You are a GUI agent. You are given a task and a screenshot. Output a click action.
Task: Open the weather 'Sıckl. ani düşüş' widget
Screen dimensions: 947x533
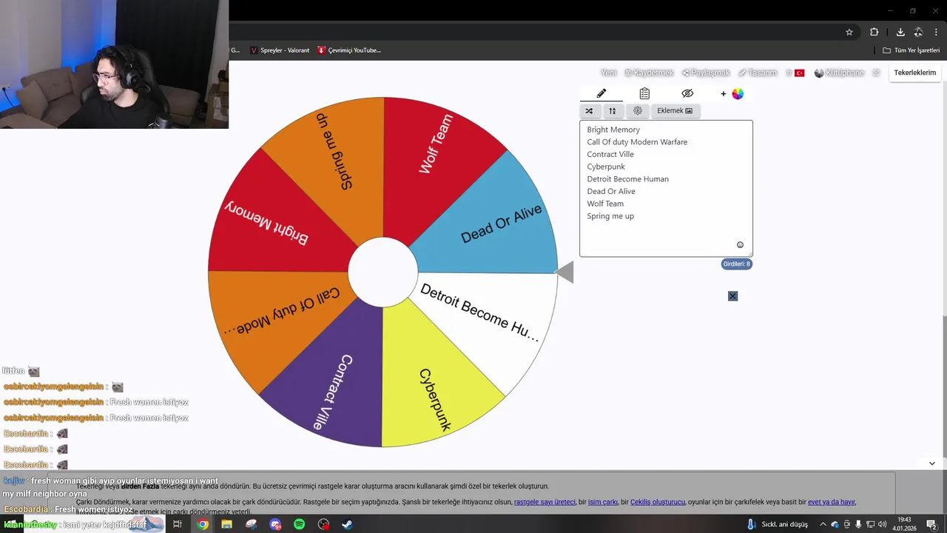[777, 524]
